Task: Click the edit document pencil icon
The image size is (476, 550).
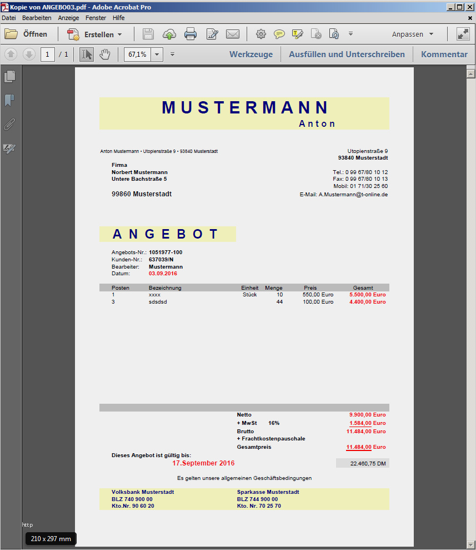Action: coord(212,34)
